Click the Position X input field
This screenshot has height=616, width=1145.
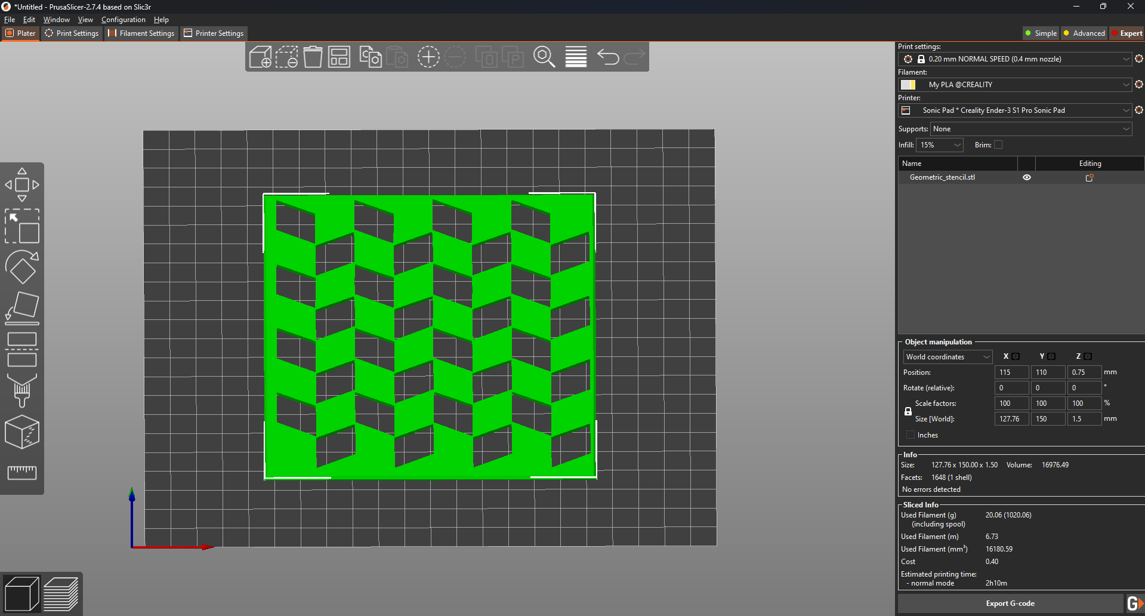[x=1012, y=372]
